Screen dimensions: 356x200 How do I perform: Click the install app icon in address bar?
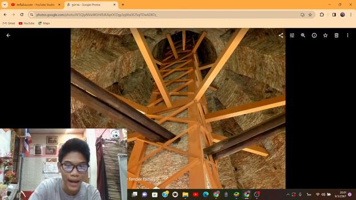[x=303, y=15]
